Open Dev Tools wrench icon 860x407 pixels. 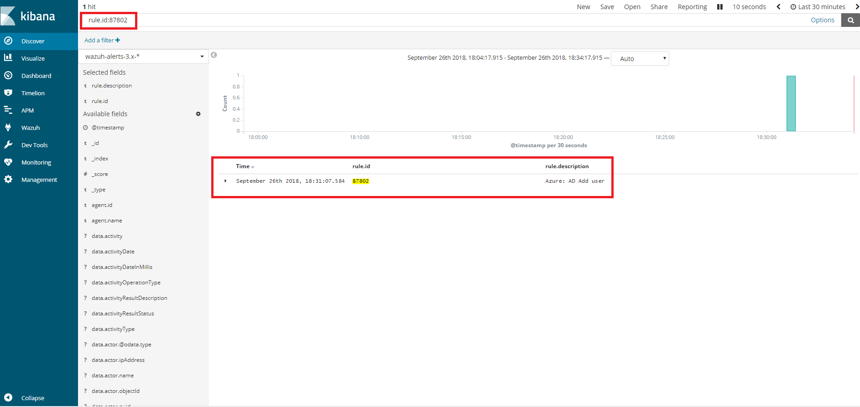pos(8,144)
